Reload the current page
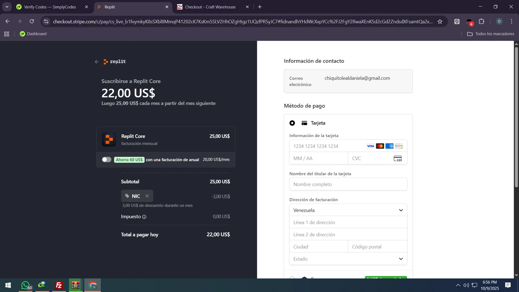This screenshot has width=519, height=292. point(32,21)
